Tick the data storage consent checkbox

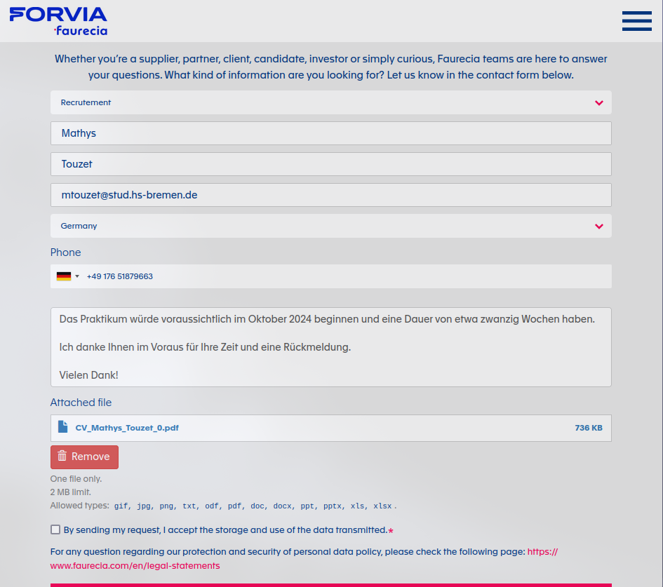[x=55, y=529]
